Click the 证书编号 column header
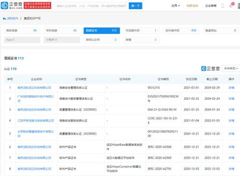 [163, 79]
